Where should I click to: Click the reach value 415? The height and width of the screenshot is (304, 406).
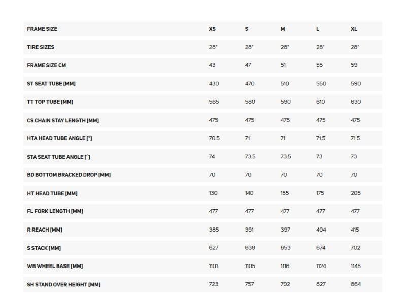(x=355, y=230)
